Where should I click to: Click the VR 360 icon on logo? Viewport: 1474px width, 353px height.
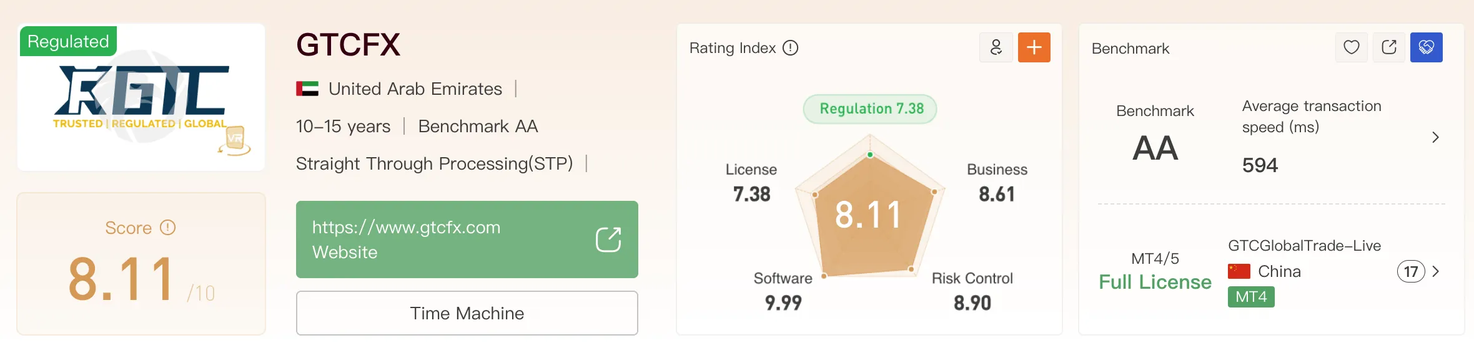coord(234,140)
